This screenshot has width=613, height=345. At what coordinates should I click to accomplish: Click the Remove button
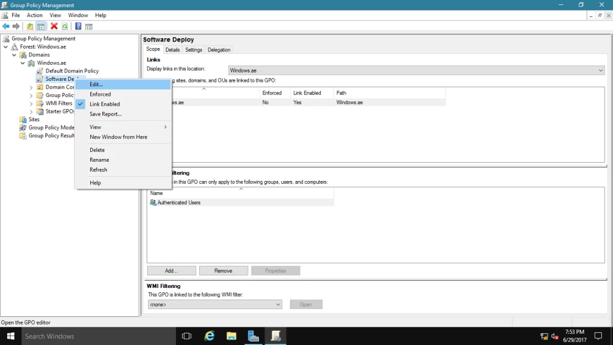[223, 271]
